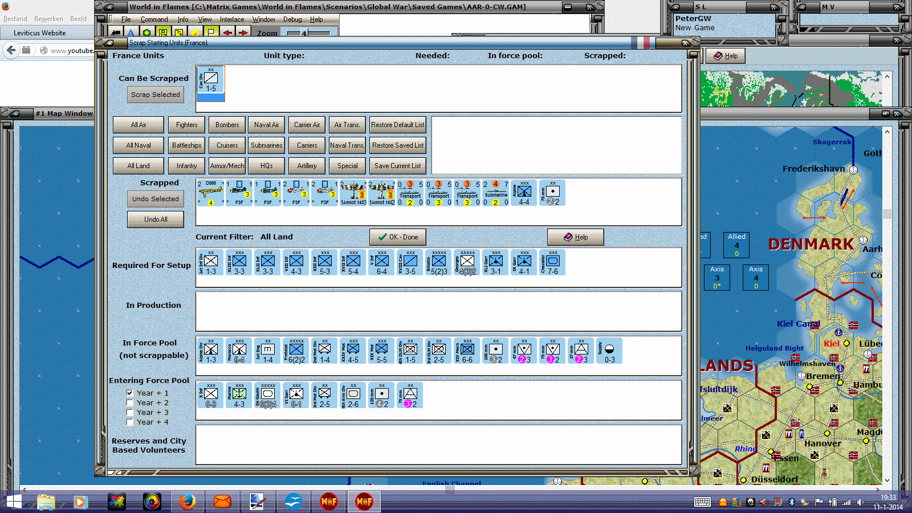The image size is (912, 513).
Task: Open the Debug menu
Action: (292, 19)
